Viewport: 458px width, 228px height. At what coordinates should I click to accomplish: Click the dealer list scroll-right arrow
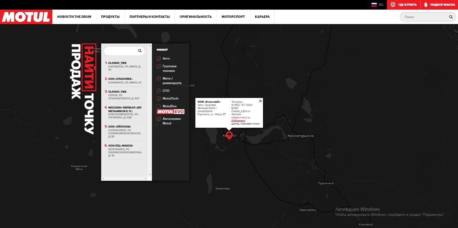145,178
